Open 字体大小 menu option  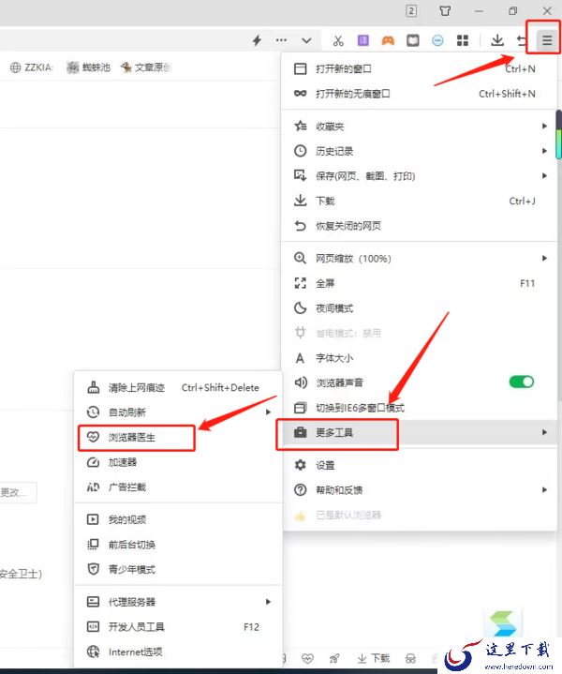pos(419,358)
